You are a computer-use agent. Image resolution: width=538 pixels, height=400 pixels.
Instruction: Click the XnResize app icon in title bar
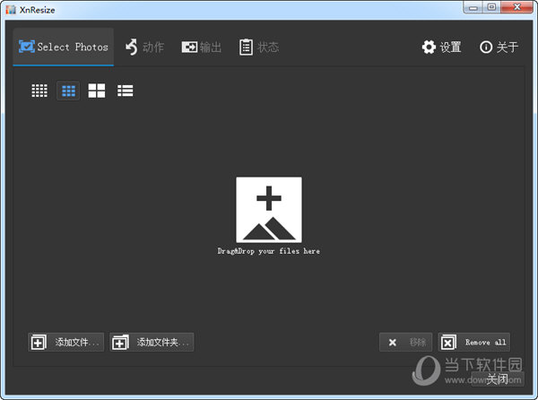[x=11, y=10]
